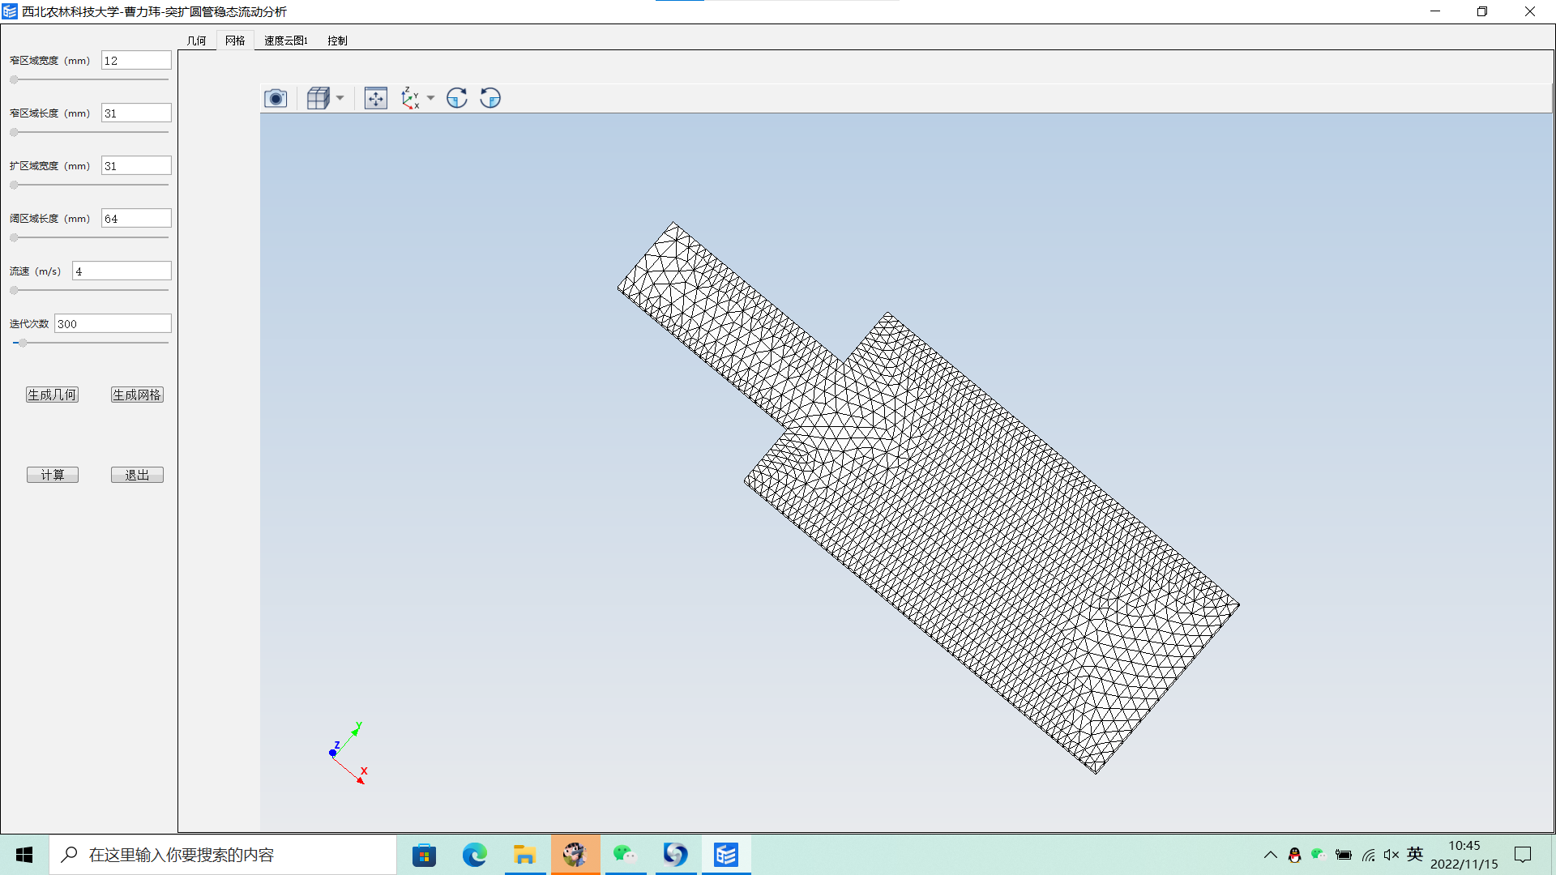The image size is (1556, 875).
Task: Click the 扩区域宽度 input field
Action: (136, 166)
